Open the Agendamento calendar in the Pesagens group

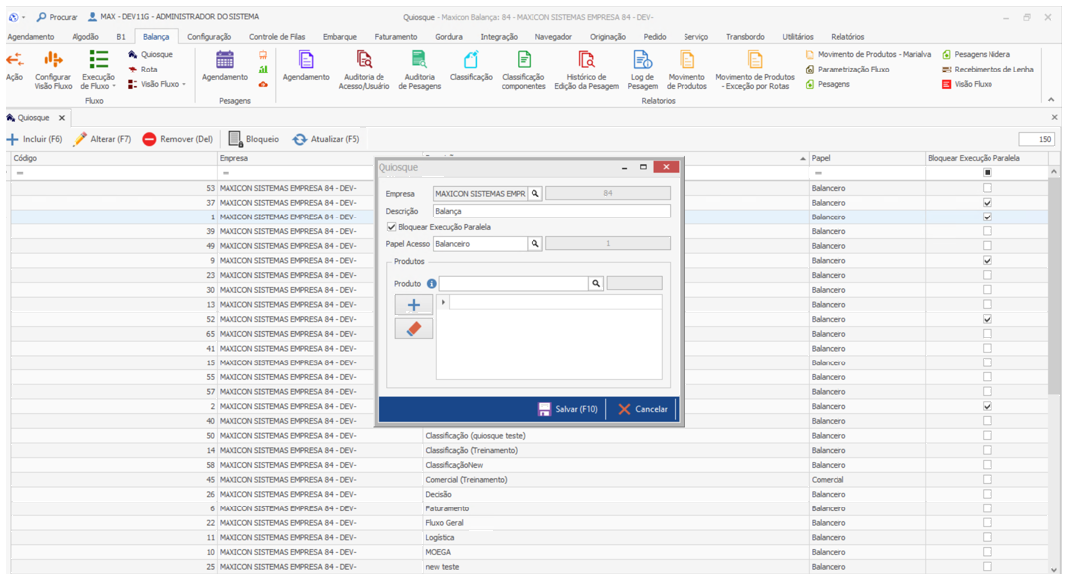[226, 67]
